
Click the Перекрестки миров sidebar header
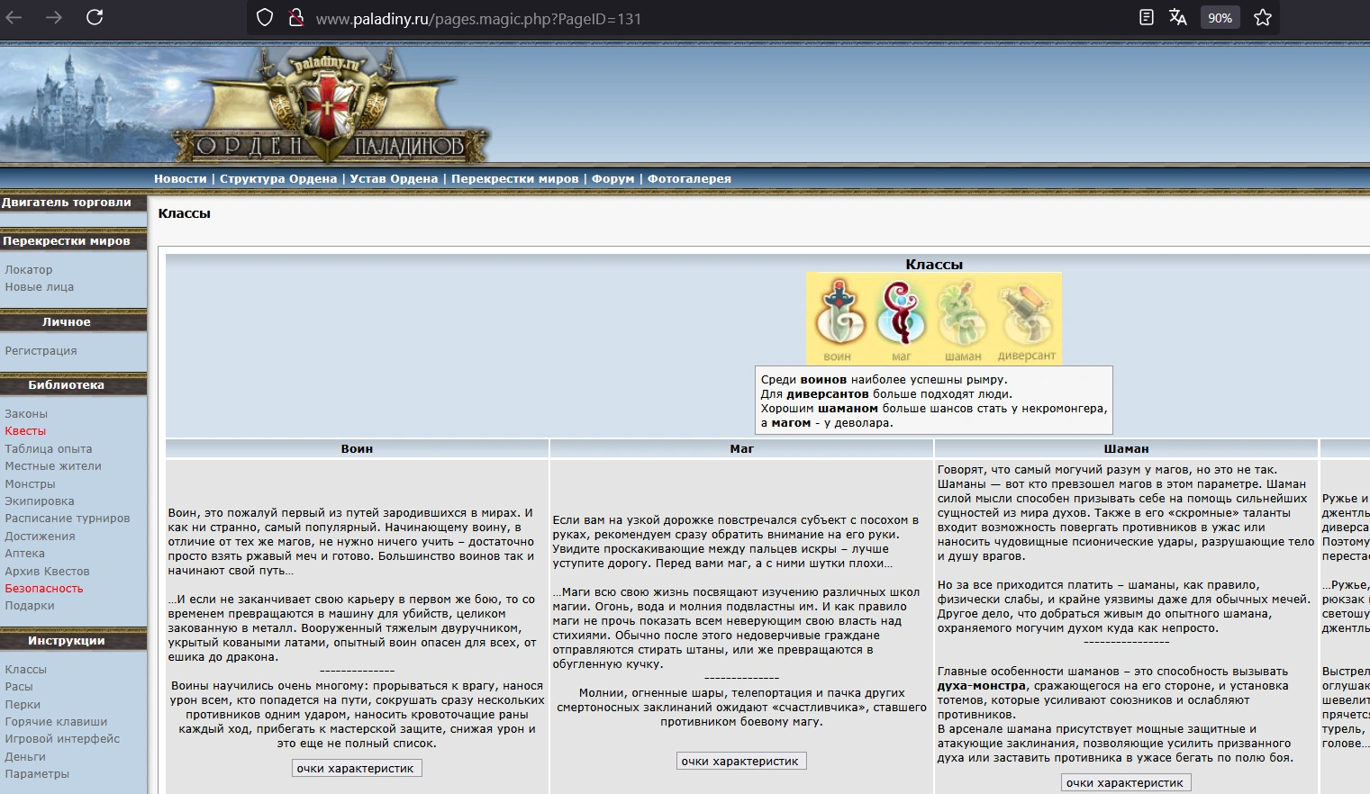(x=73, y=241)
